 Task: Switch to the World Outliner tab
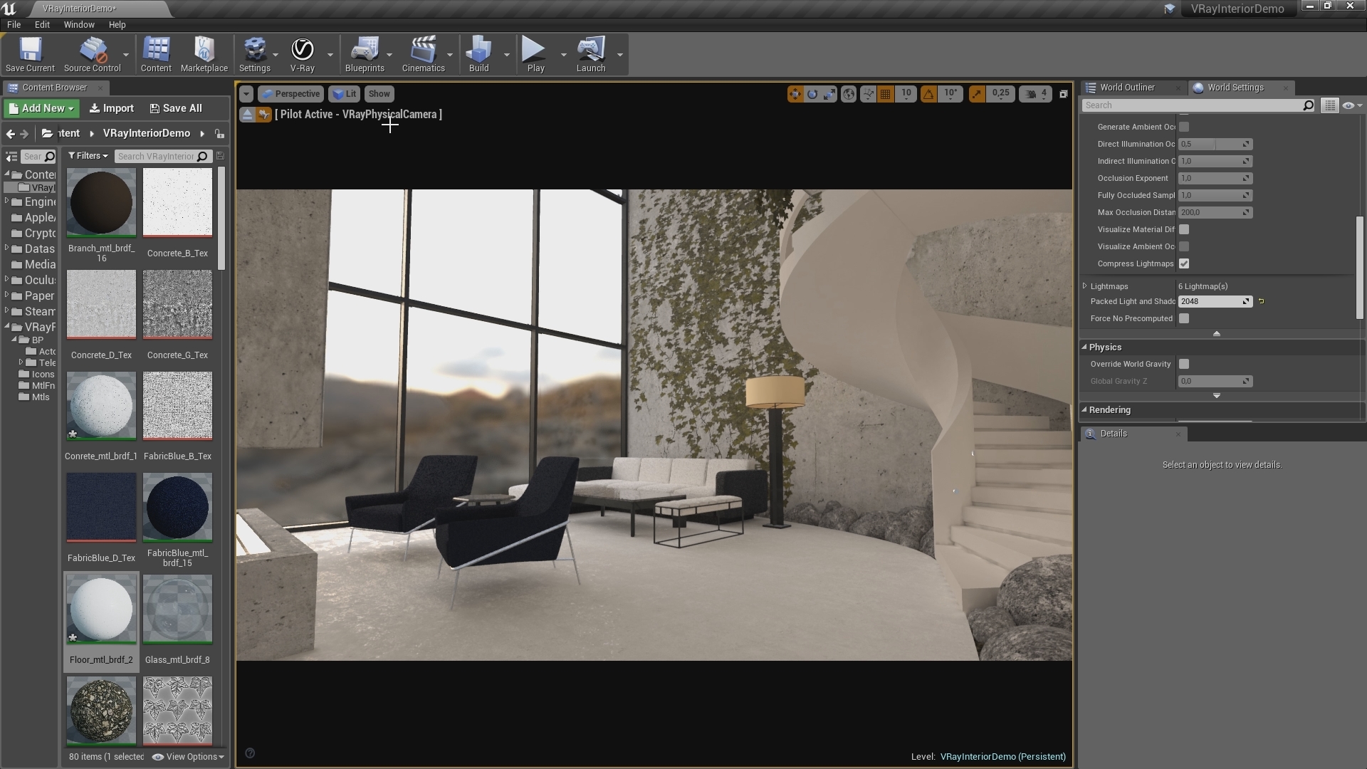[1127, 88]
